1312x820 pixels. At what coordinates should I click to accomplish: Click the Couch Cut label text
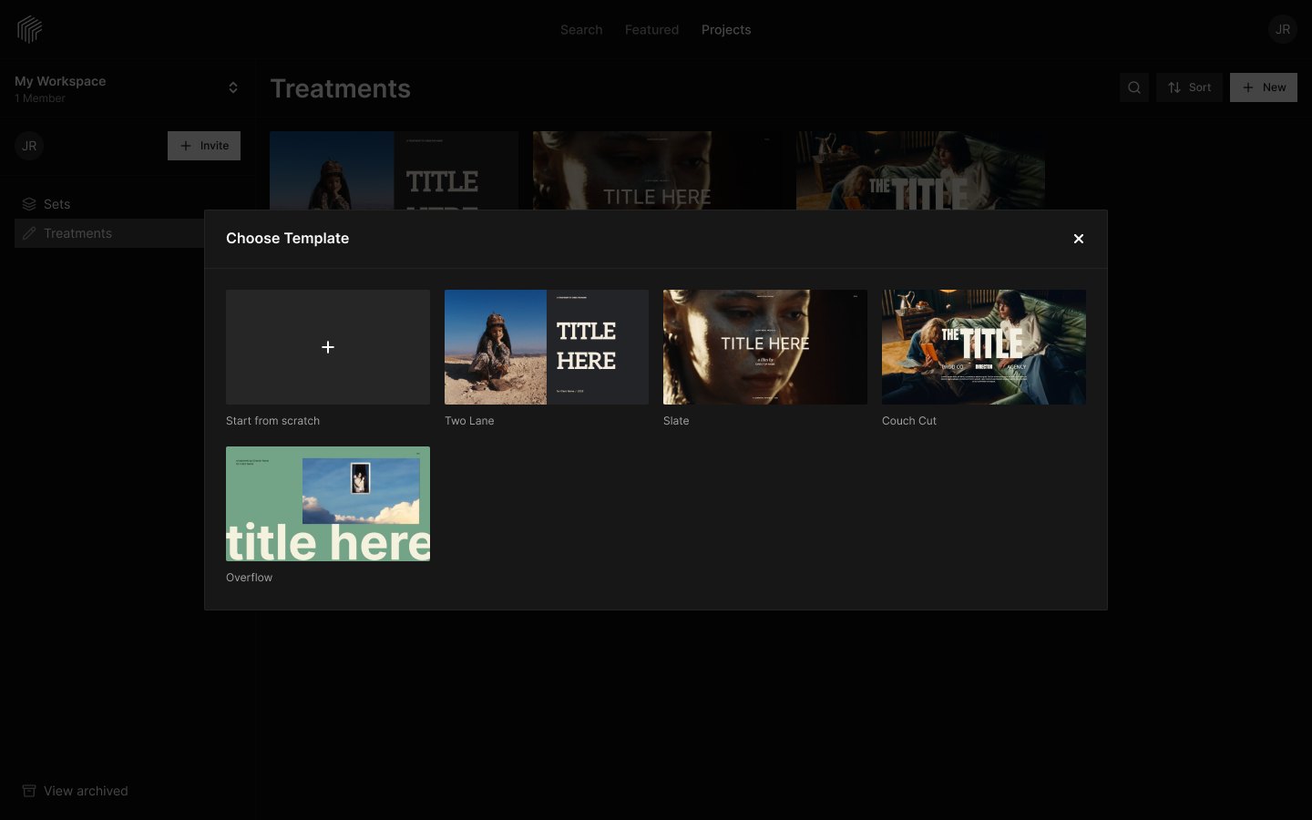pos(909,421)
